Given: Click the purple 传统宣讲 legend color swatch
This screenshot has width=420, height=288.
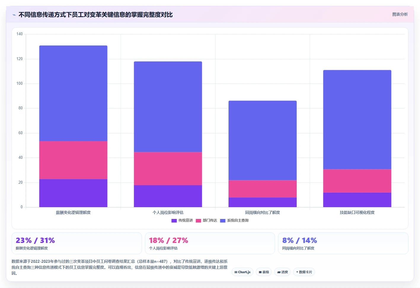Looking at the screenshot, I should [x=174, y=220].
